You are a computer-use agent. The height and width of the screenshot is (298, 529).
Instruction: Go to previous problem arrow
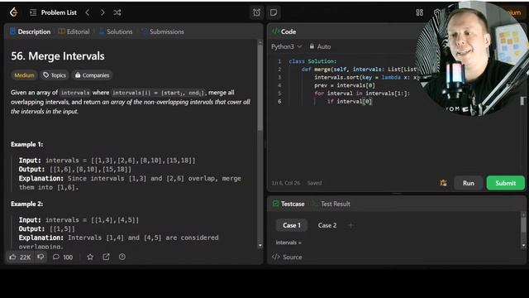click(x=88, y=12)
